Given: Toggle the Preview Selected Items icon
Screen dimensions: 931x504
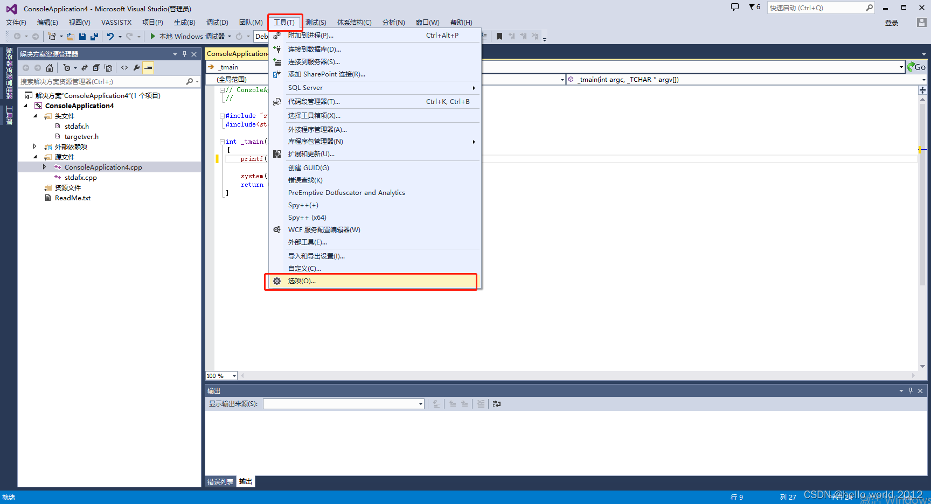Looking at the screenshot, I should pyautogui.click(x=148, y=68).
